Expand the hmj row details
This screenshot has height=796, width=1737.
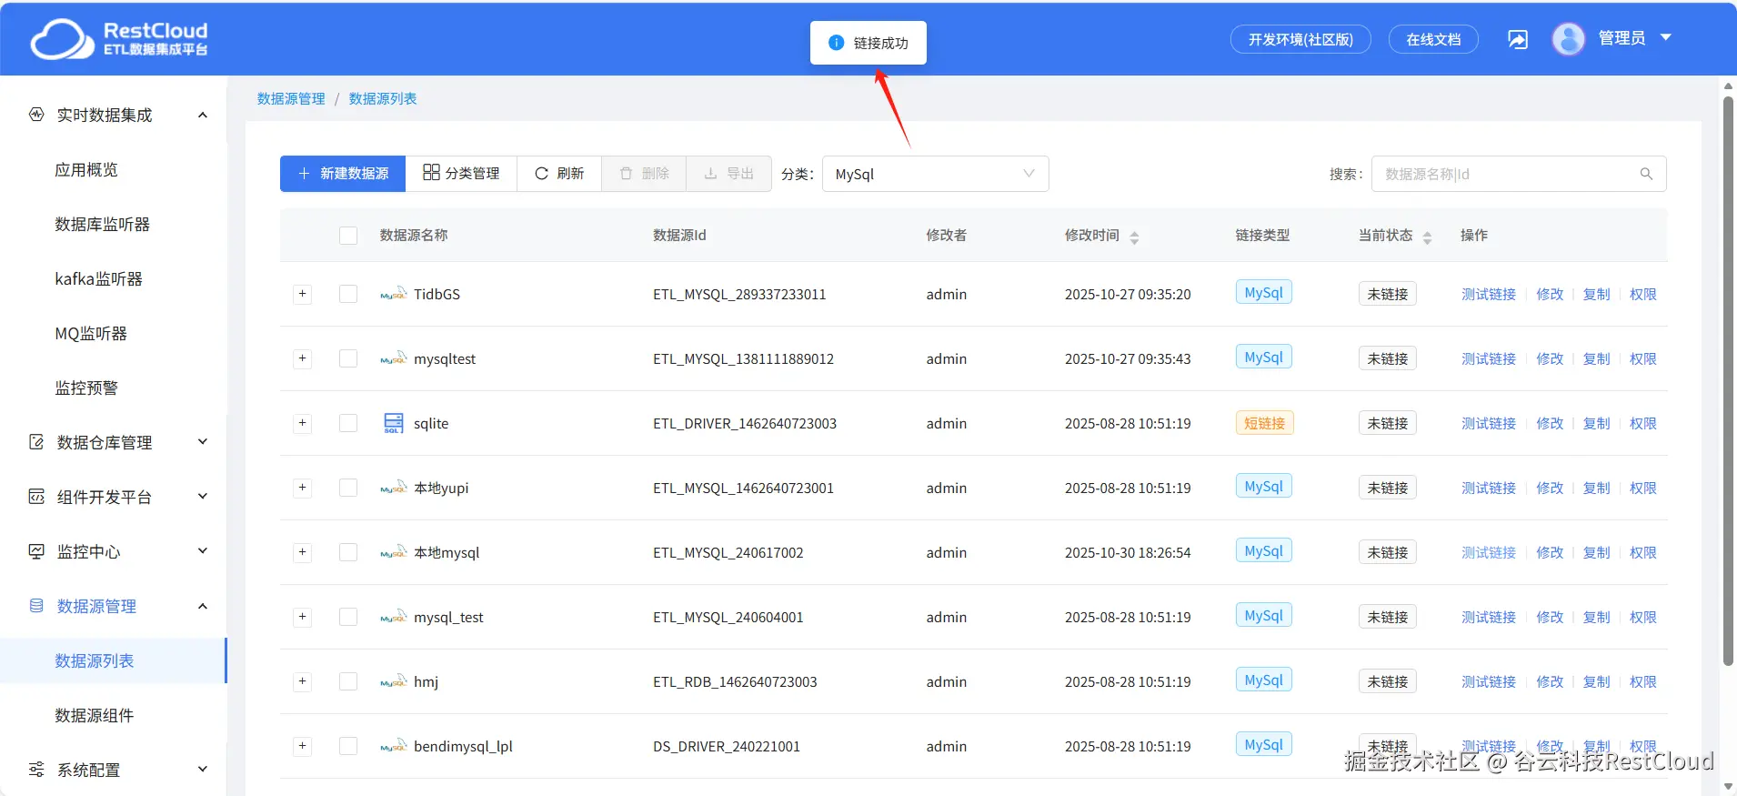[x=303, y=681]
